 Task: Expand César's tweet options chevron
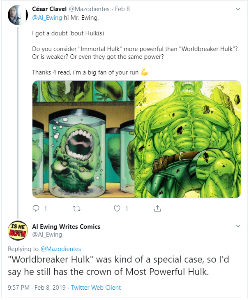[x=238, y=9]
